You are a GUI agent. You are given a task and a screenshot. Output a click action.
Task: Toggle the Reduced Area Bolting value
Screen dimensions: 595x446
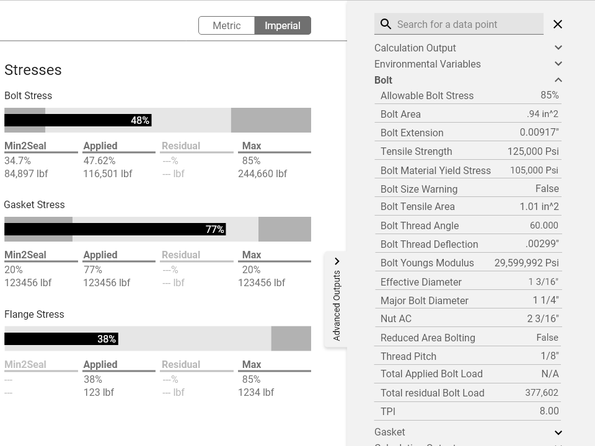click(547, 338)
